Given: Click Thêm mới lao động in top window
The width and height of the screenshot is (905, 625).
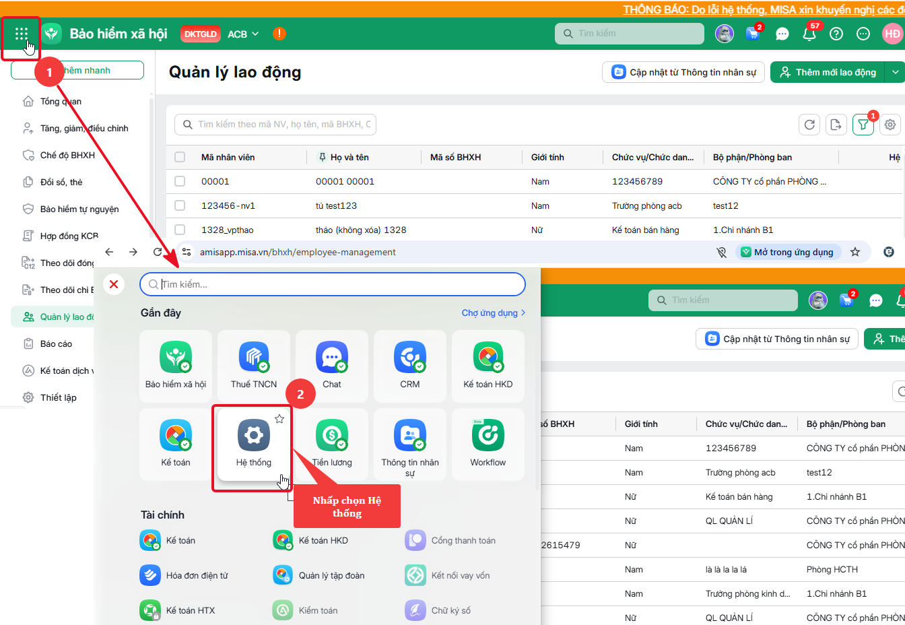Looking at the screenshot, I should click(828, 72).
